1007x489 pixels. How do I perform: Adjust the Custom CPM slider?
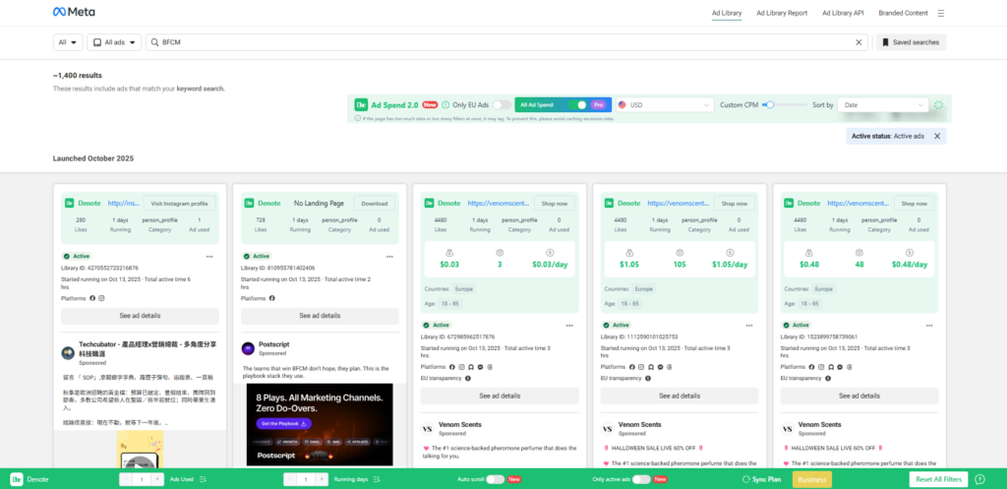click(x=769, y=104)
